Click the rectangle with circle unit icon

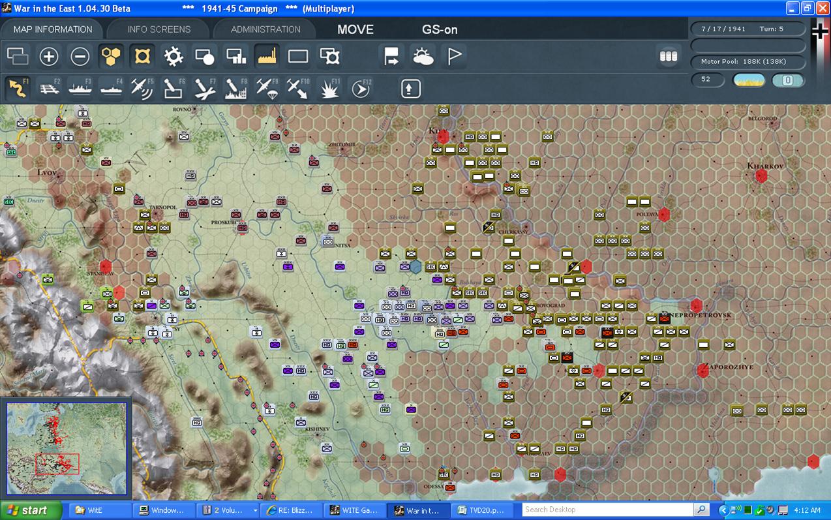(205, 56)
